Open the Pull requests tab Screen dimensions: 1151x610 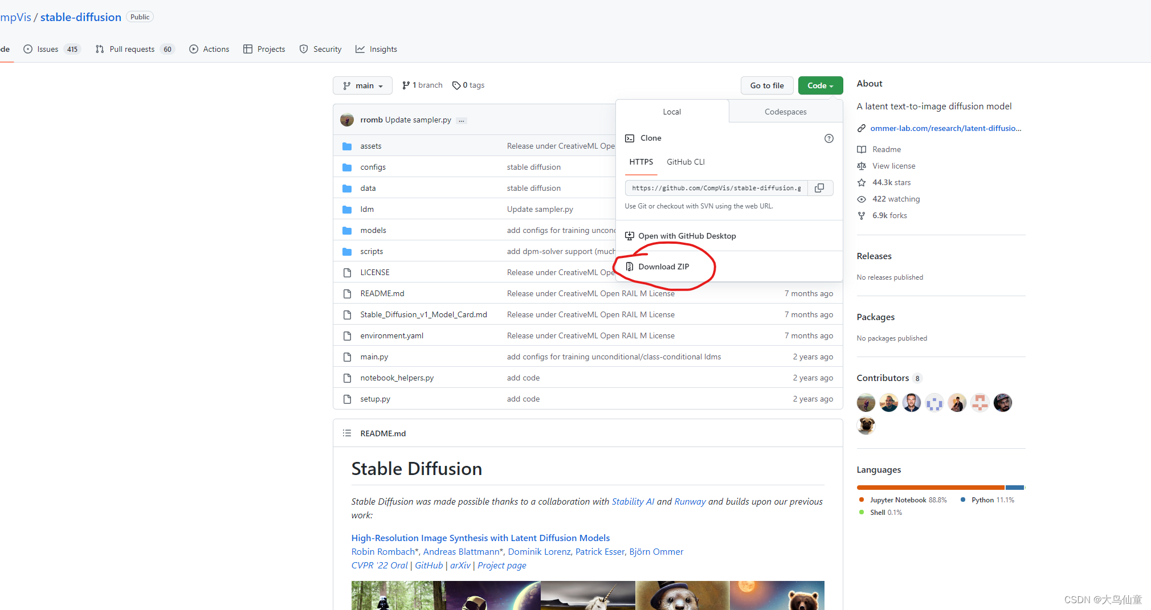click(134, 49)
